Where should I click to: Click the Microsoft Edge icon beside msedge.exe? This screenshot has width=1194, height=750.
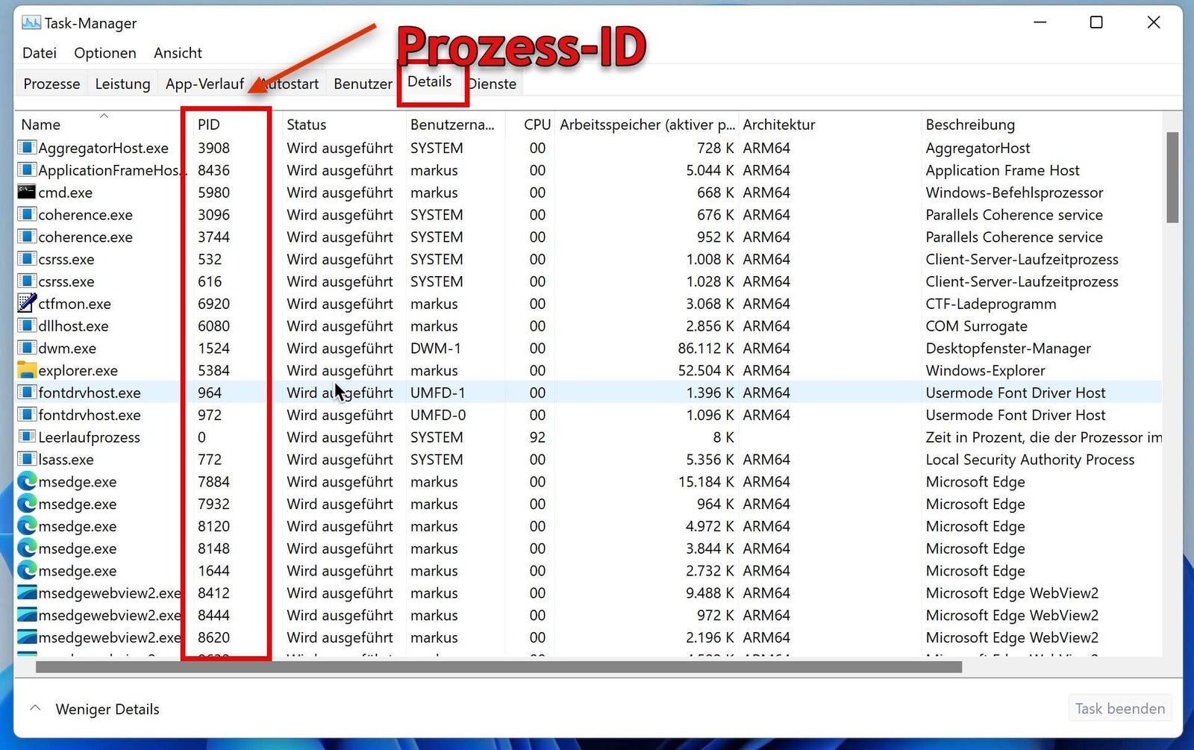(x=27, y=482)
